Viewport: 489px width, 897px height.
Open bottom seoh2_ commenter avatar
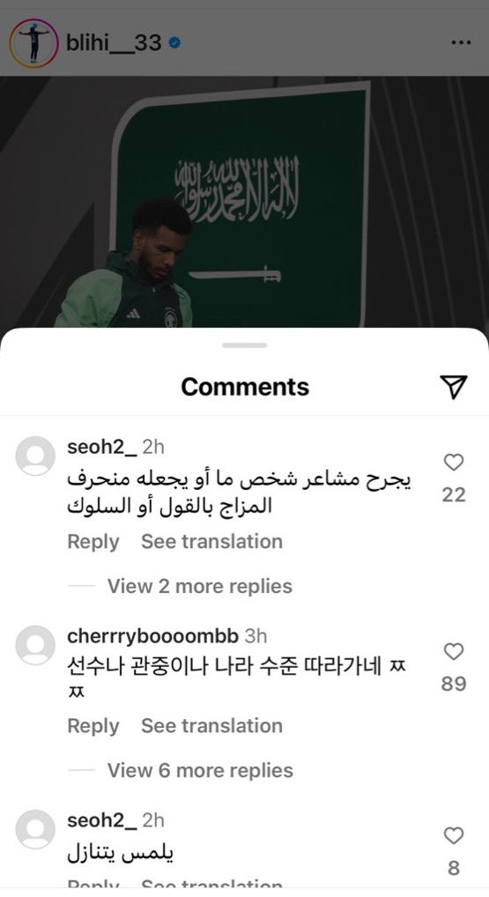35,829
